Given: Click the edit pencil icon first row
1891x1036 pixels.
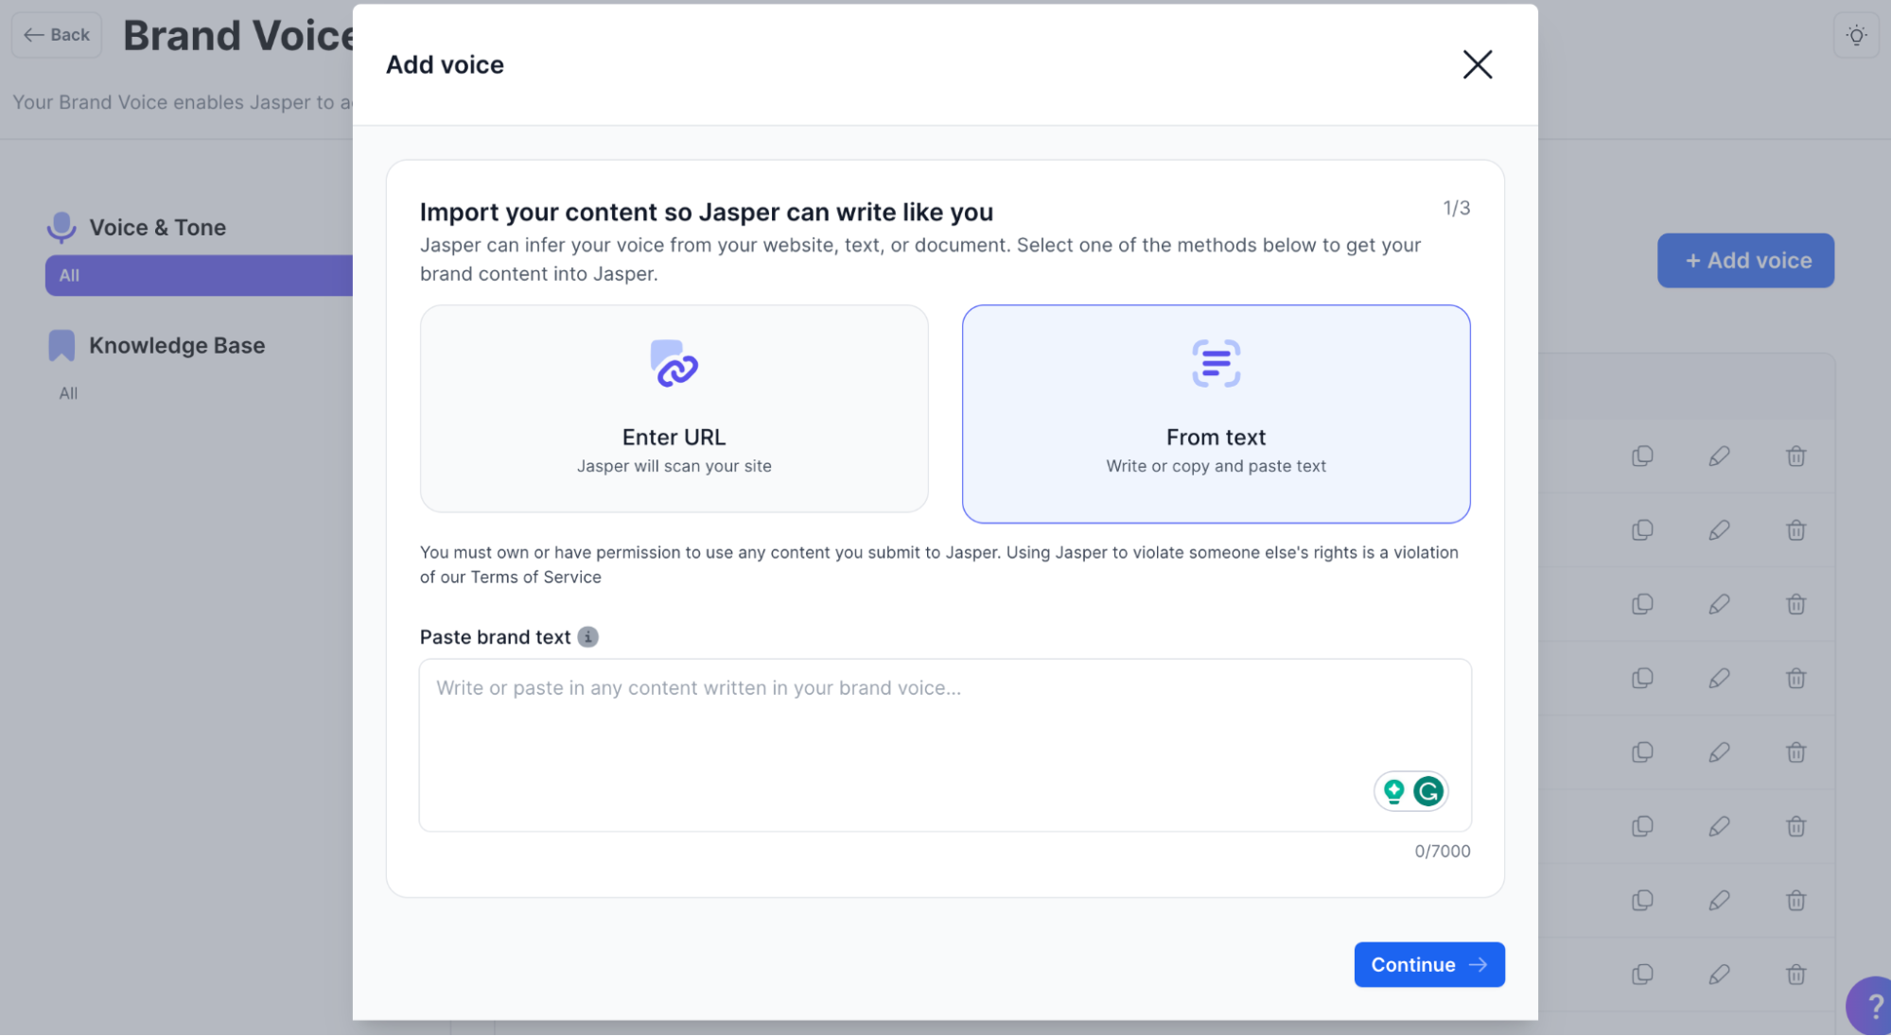Looking at the screenshot, I should tap(1719, 456).
